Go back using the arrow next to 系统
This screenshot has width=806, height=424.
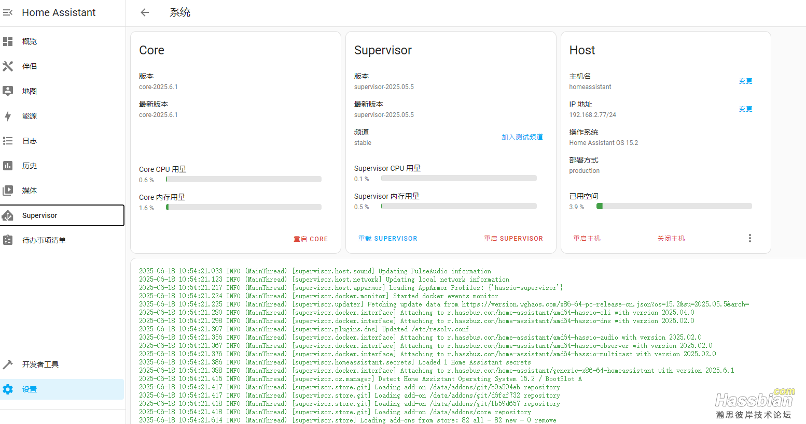pyautogui.click(x=145, y=12)
